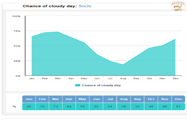The width and height of the screenshot is (187, 120).
Task: Click the value 64 in the table
Action: point(69,107)
